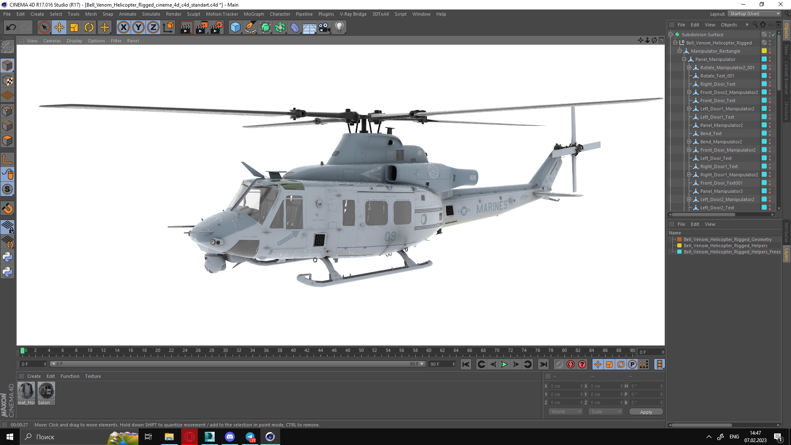Image resolution: width=791 pixels, height=445 pixels.
Task: Add a Subdivision Surface generator
Action: click(265, 28)
